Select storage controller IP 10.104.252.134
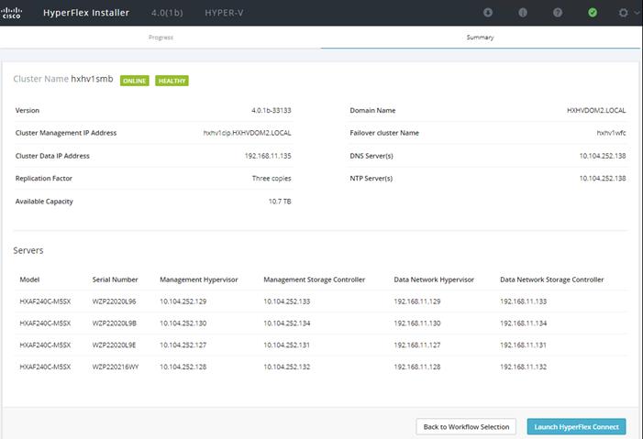The width and height of the screenshot is (643, 439). coord(286,323)
